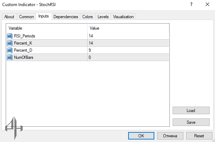Image resolution: width=215 pixels, height=142 pixels.
Task: Click the NumOfBars integer type icon
Action: pos(10,57)
